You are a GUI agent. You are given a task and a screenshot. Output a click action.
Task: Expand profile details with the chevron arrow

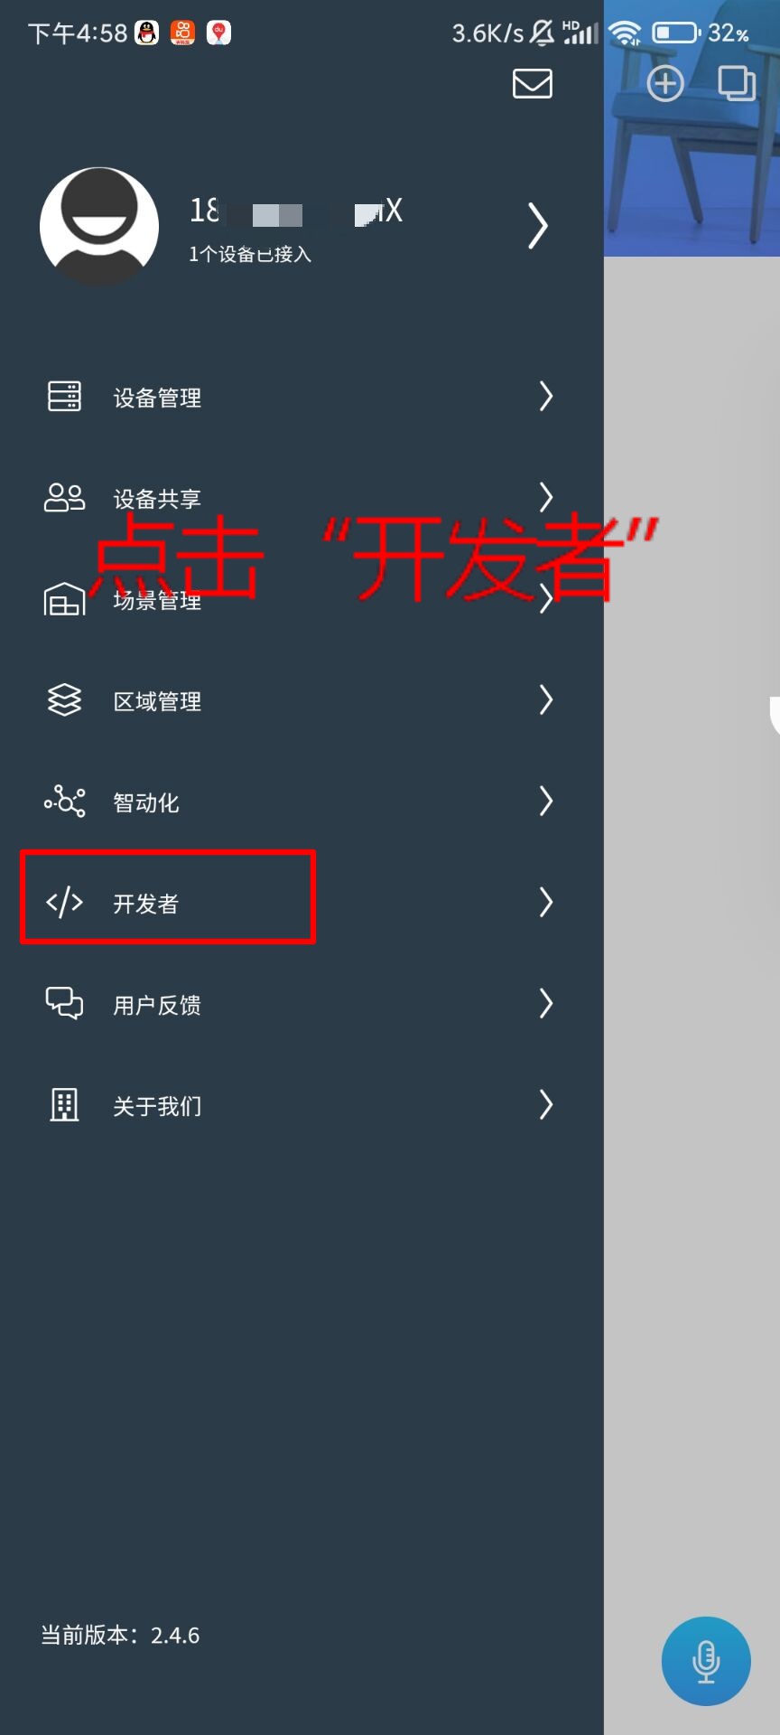pos(538,225)
